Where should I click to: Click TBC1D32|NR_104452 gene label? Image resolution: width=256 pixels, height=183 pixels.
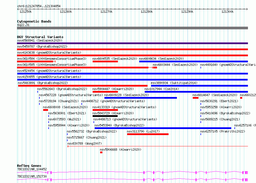click(32, 169)
